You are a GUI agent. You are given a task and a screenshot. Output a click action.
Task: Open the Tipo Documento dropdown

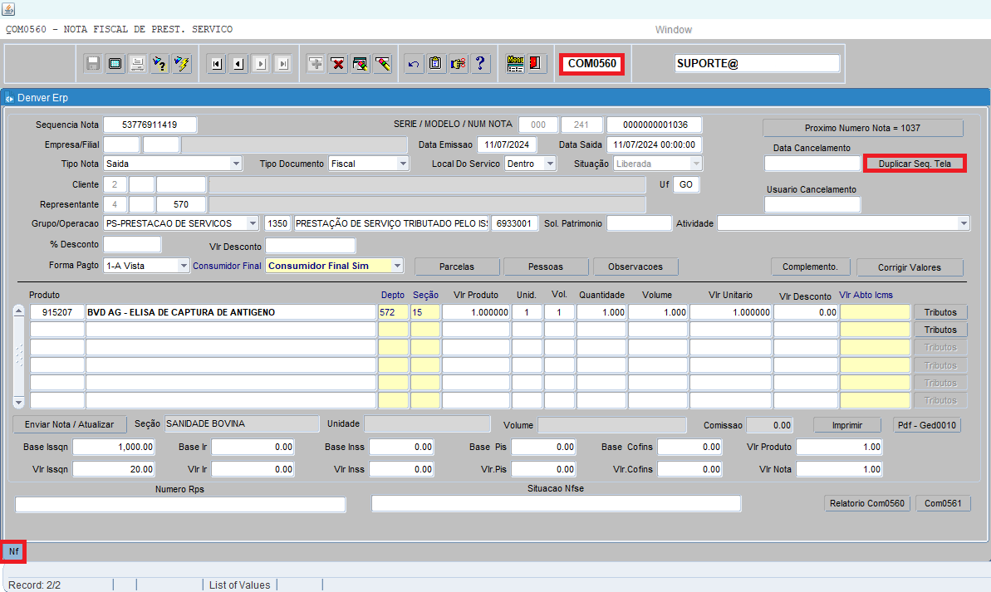(x=403, y=164)
